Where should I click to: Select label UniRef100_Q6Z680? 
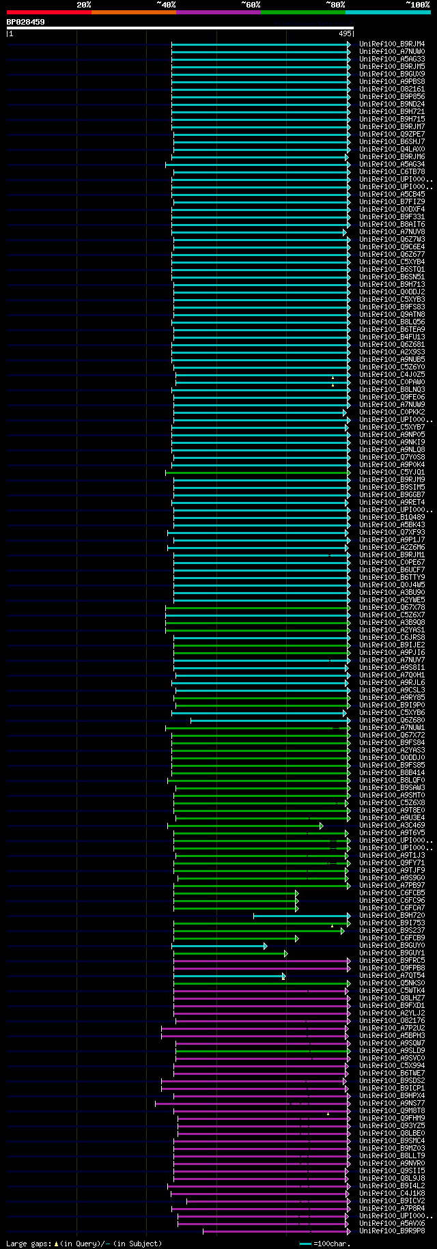[x=392, y=720]
